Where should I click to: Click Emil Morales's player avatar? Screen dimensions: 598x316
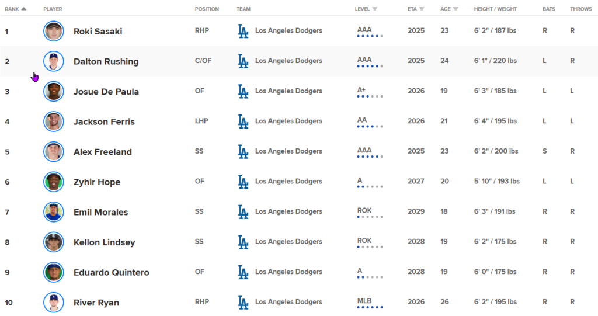(53, 212)
